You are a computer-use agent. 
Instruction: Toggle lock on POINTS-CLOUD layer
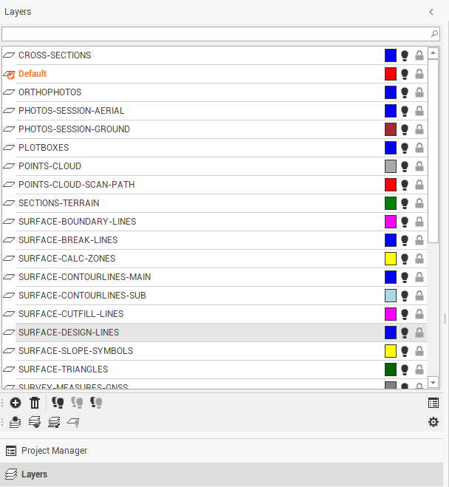[x=419, y=166]
